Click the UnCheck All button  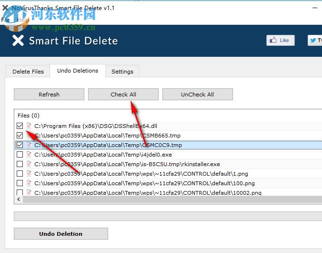pyautogui.click(x=197, y=95)
